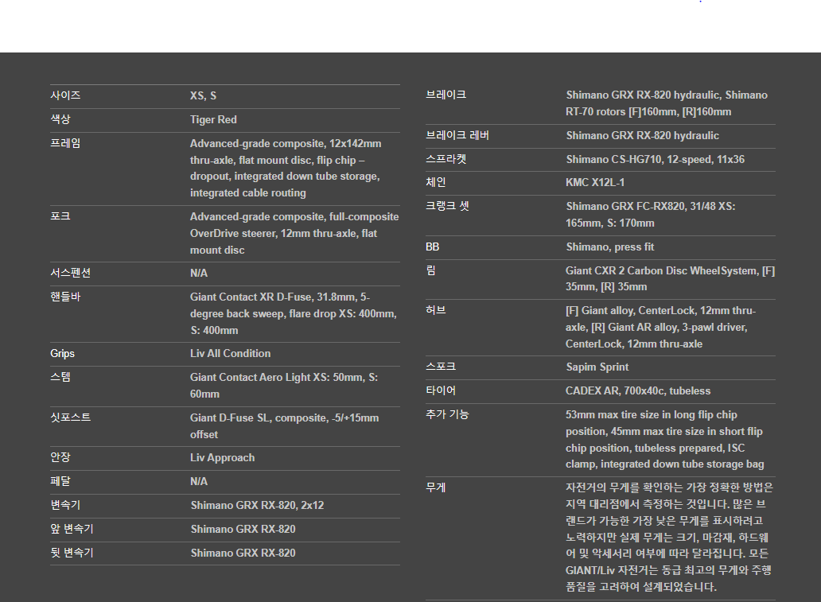This screenshot has height=602, width=821.
Task: Click the '안장' label
Action: (x=60, y=457)
